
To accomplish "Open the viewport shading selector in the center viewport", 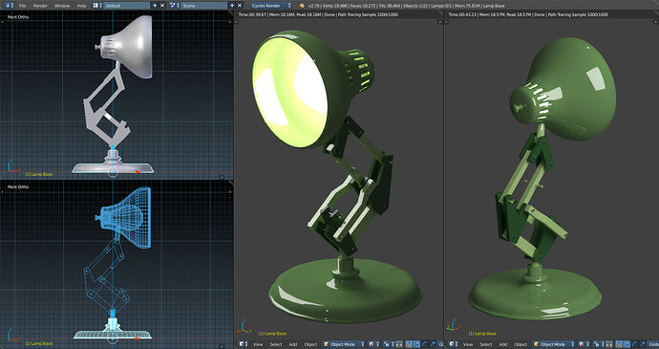I will point(373,344).
